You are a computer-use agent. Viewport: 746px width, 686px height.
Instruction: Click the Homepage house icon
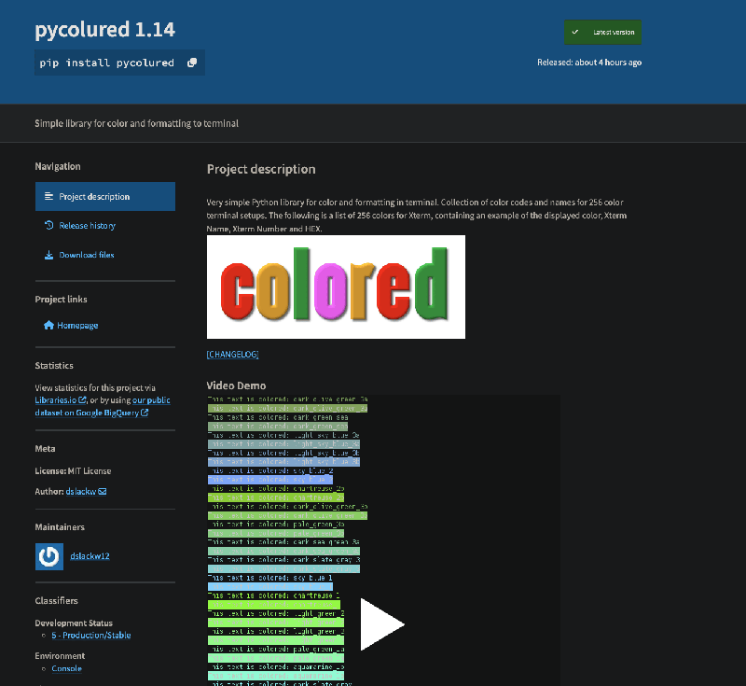(48, 325)
